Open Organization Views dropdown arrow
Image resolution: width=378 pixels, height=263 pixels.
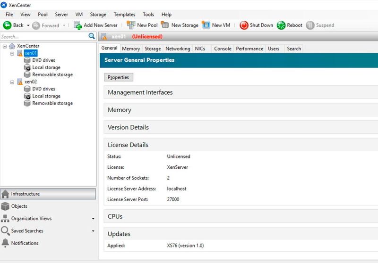pos(93,219)
